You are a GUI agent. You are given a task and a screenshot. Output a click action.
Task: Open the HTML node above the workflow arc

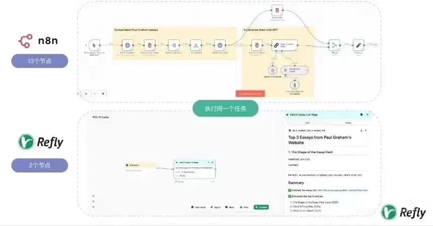pyautogui.click(x=277, y=11)
